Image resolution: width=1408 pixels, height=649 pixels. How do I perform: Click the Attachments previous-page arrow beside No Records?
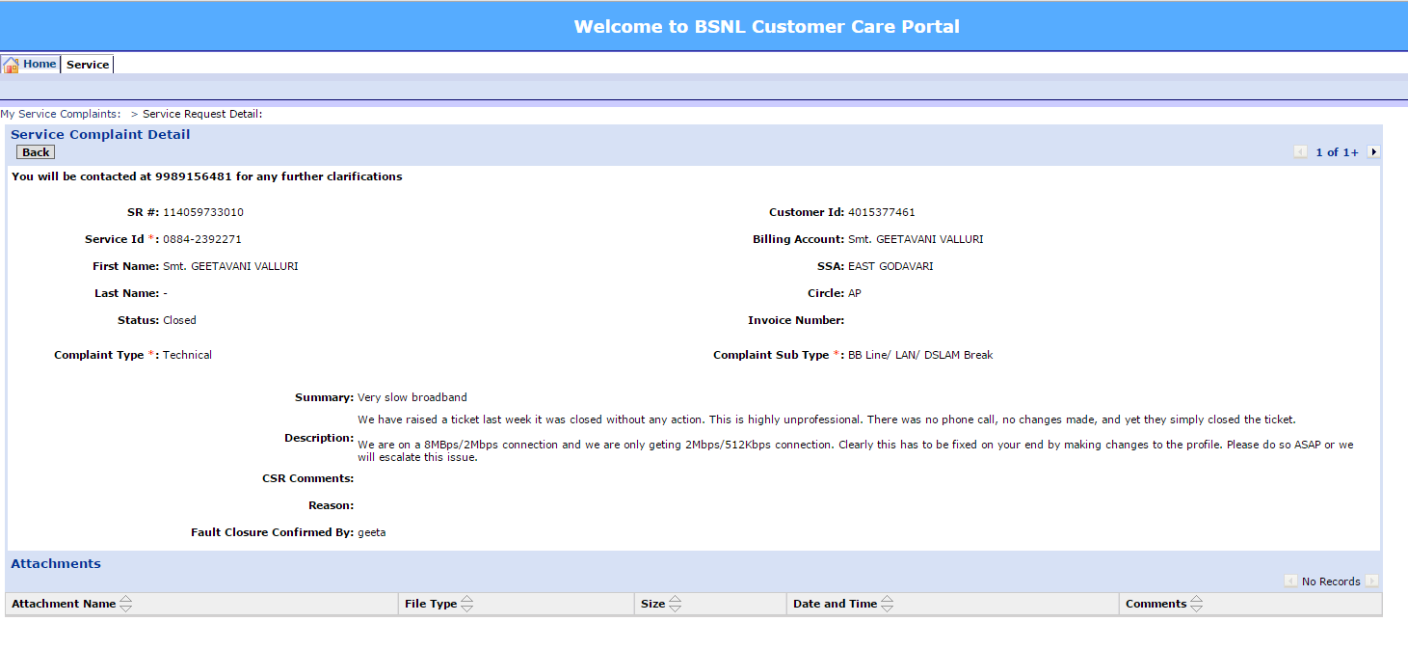pos(1290,581)
